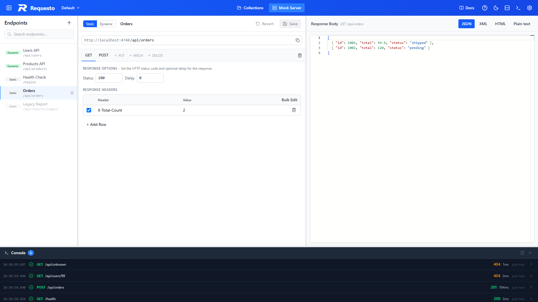Delete the current method with the trash icon

coord(300,55)
